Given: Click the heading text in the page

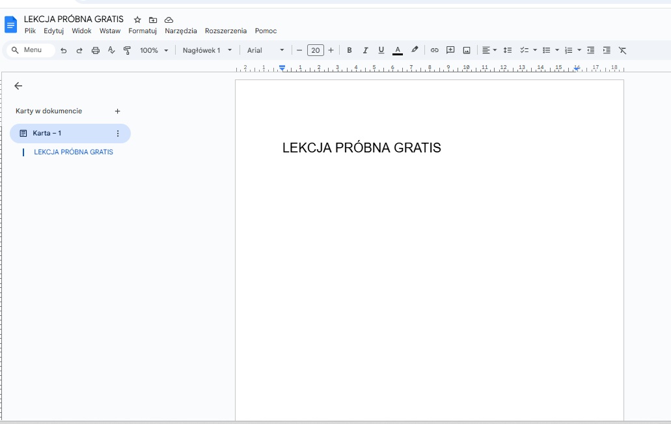Looking at the screenshot, I should point(362,148).
